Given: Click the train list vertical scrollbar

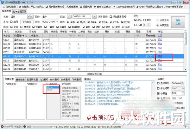Looking at the screenshot, I should pos(185,50).
